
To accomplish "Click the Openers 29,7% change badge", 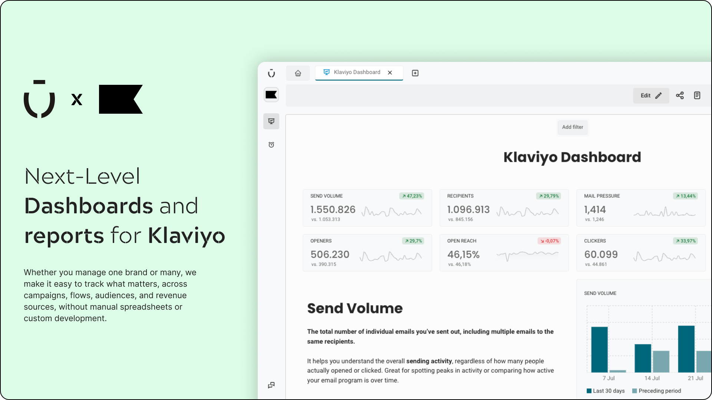I will [413, 241].
